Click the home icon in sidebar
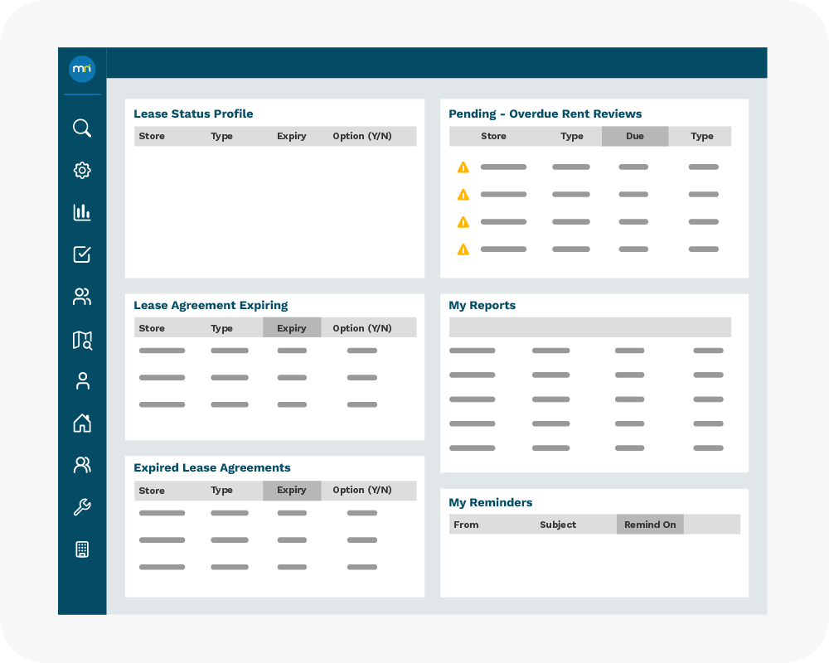The height and width of the screenshot is (663, 829). (x=82, y=423)
